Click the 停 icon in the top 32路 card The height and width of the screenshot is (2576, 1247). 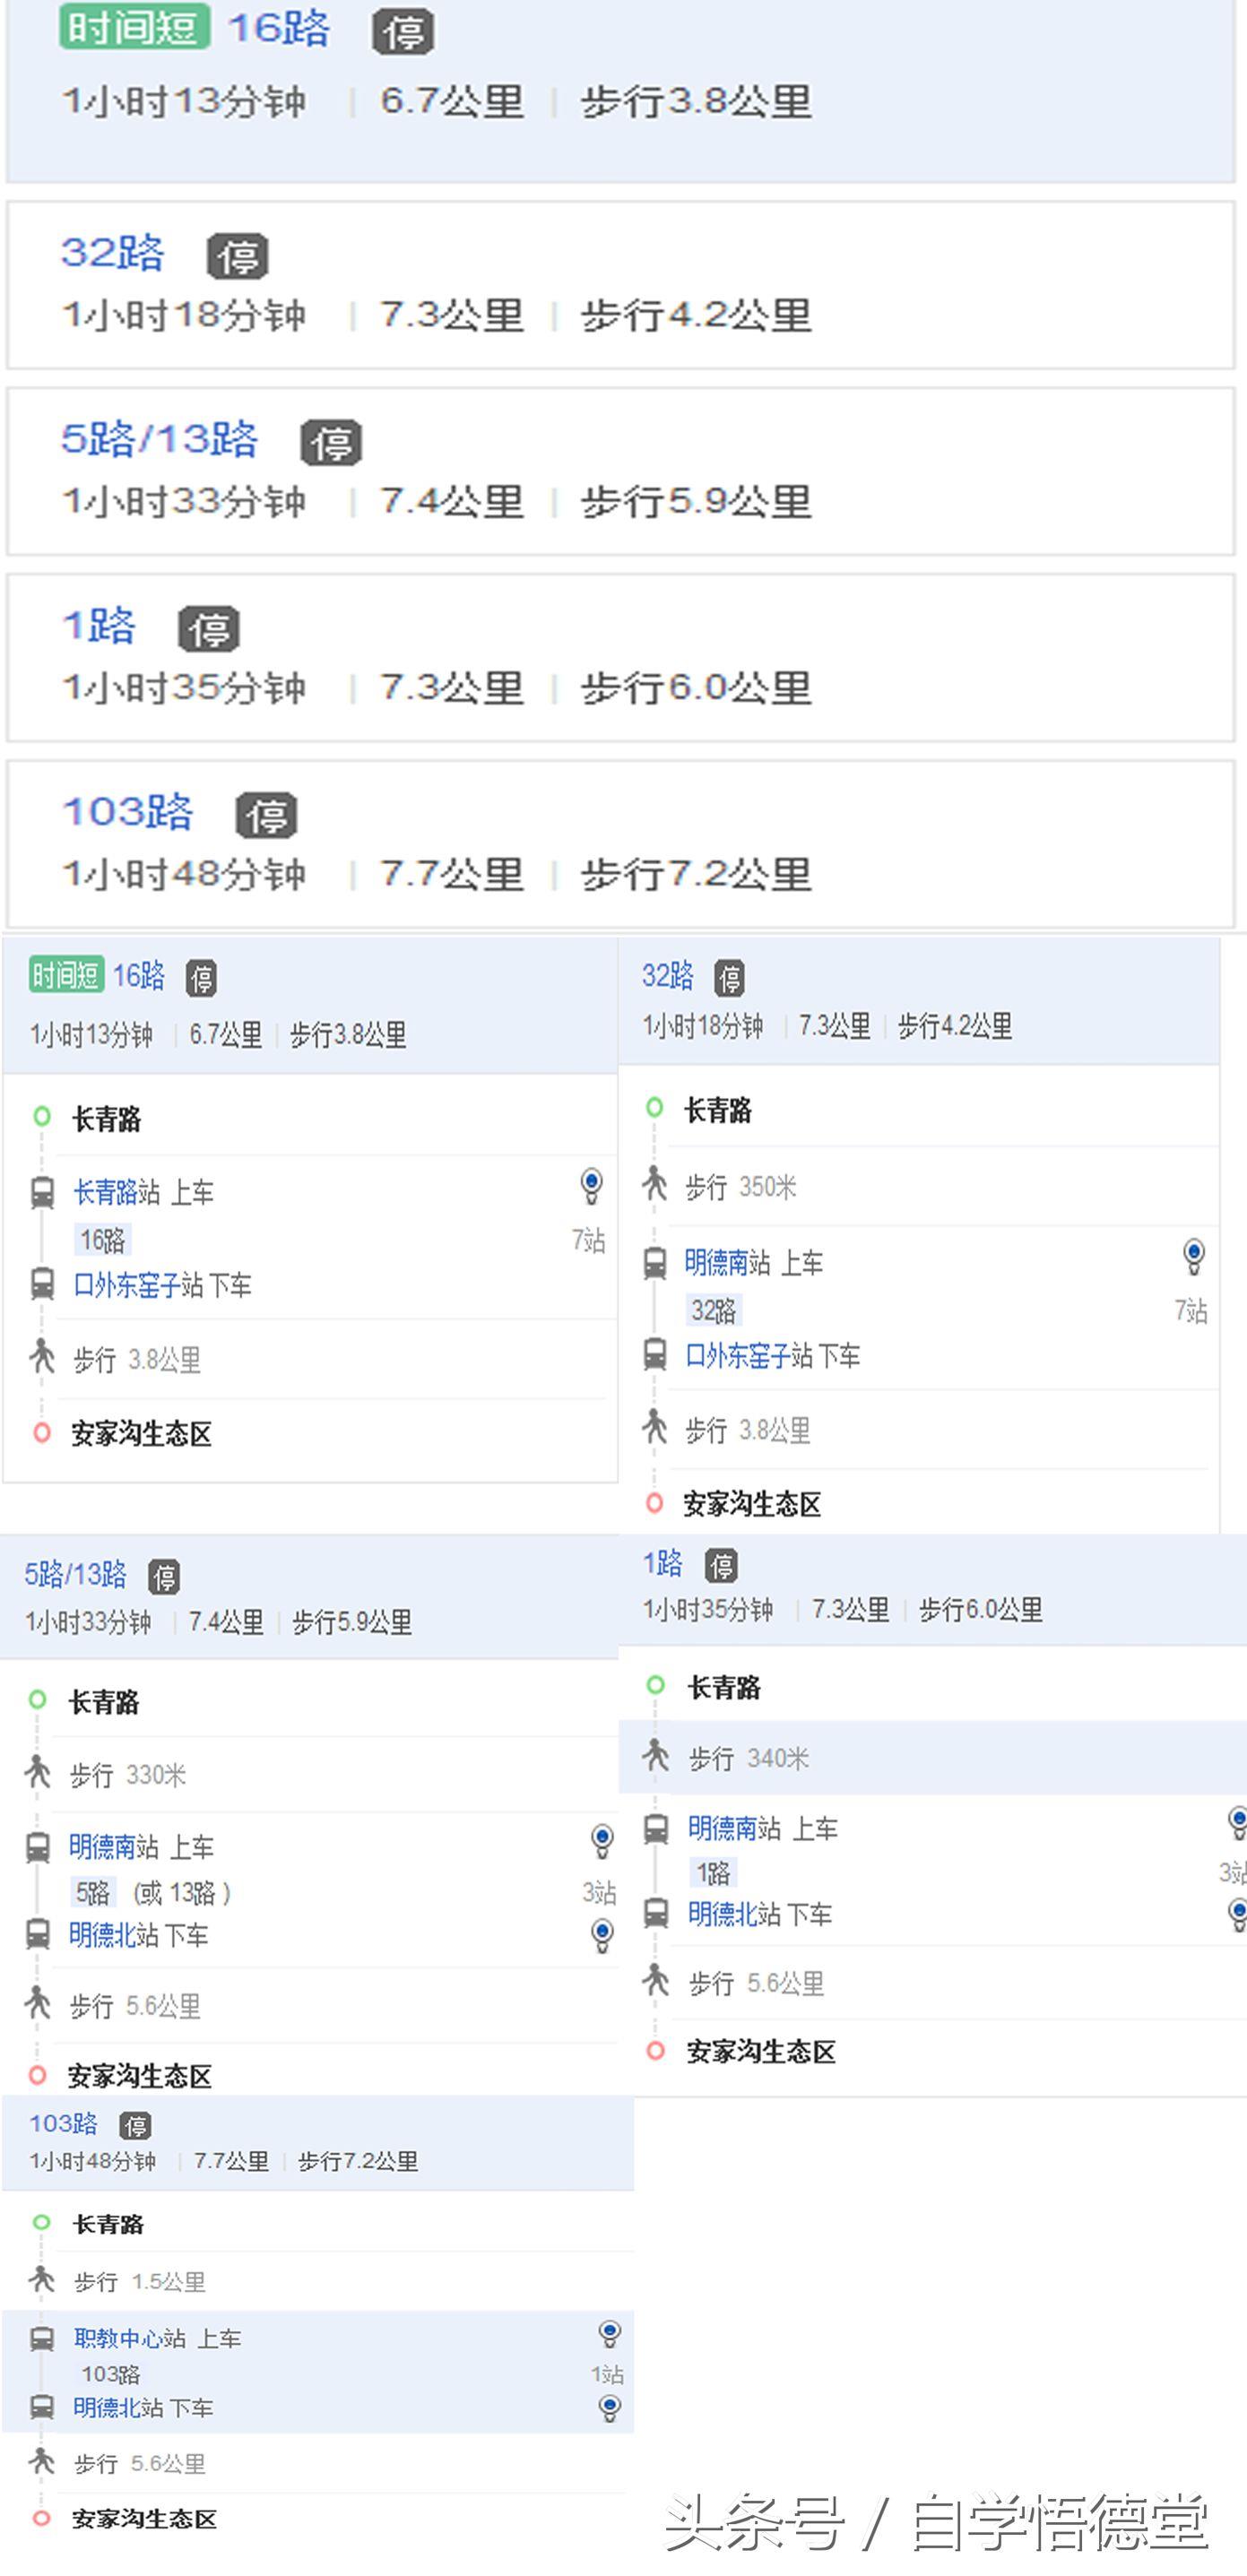[237, 257]
